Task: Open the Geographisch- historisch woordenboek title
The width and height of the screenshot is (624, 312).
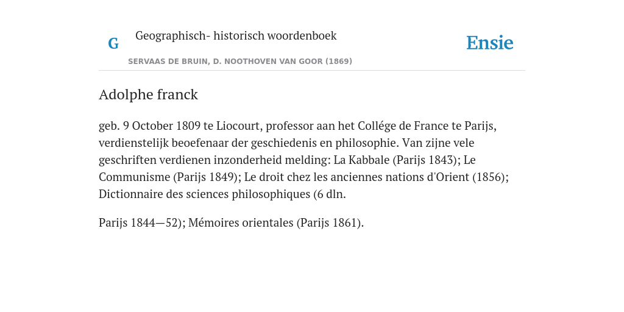Action: tap(236, 35)
